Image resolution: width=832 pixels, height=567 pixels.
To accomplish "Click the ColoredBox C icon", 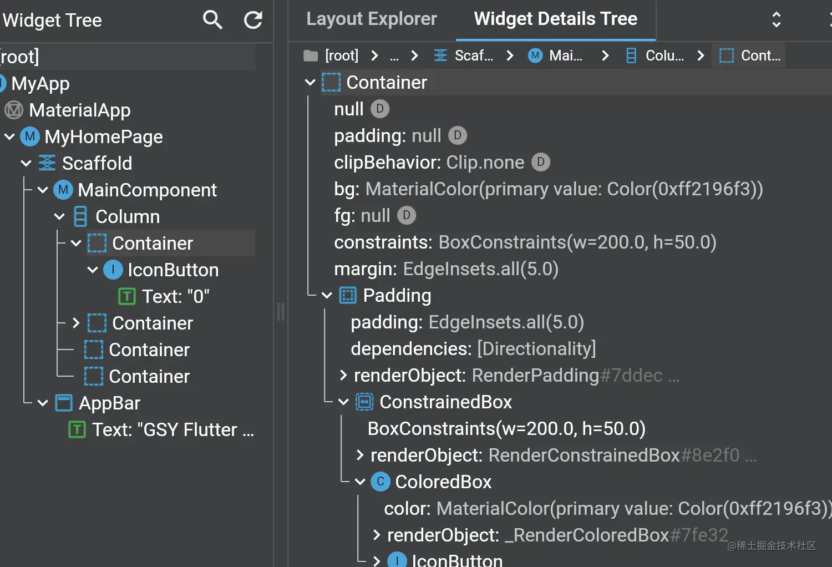I will (x=381, y=482).
